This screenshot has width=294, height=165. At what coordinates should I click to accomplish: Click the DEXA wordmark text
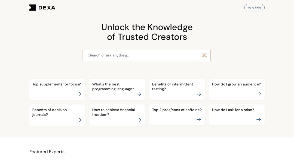coord(47,8)
